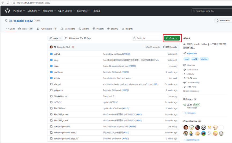
Task: Click the avatar of committer 78
Action: coord(51,47)
